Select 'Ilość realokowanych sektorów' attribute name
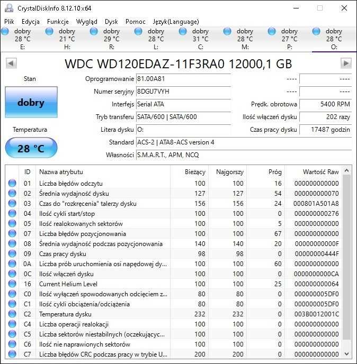The width and height of the screenshot is (357, 364). point(81,224)
